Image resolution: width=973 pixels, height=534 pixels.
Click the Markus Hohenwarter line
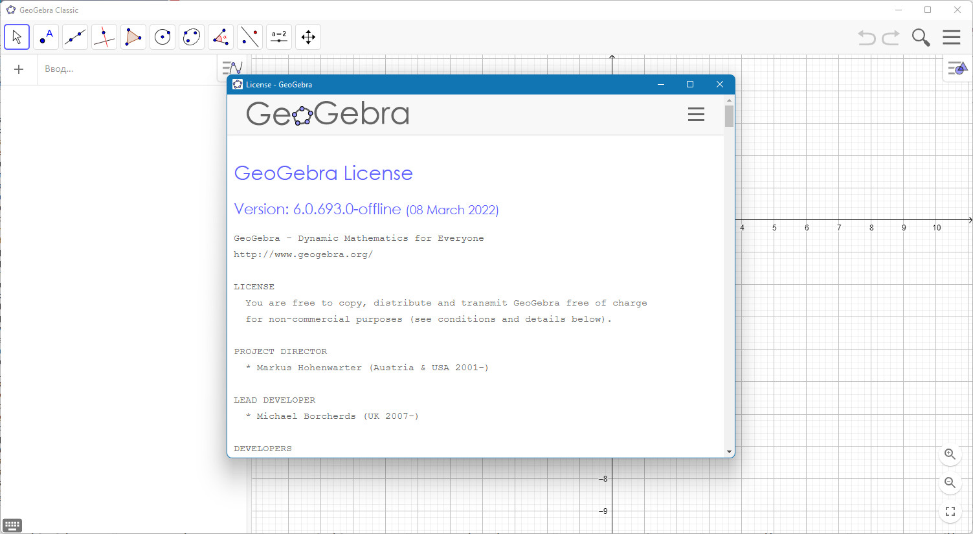[367, 368]
